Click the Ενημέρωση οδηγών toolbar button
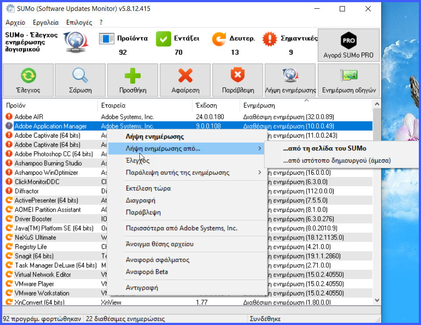The width and height of the screenshot is (421, 325). [348, 80]
